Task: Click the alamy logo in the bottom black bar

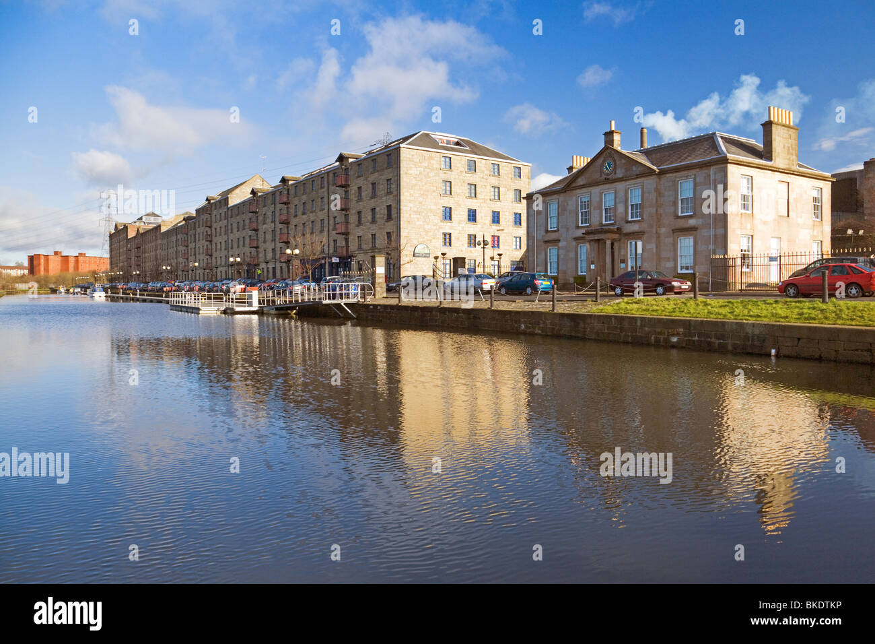Action: pos(67,614)
